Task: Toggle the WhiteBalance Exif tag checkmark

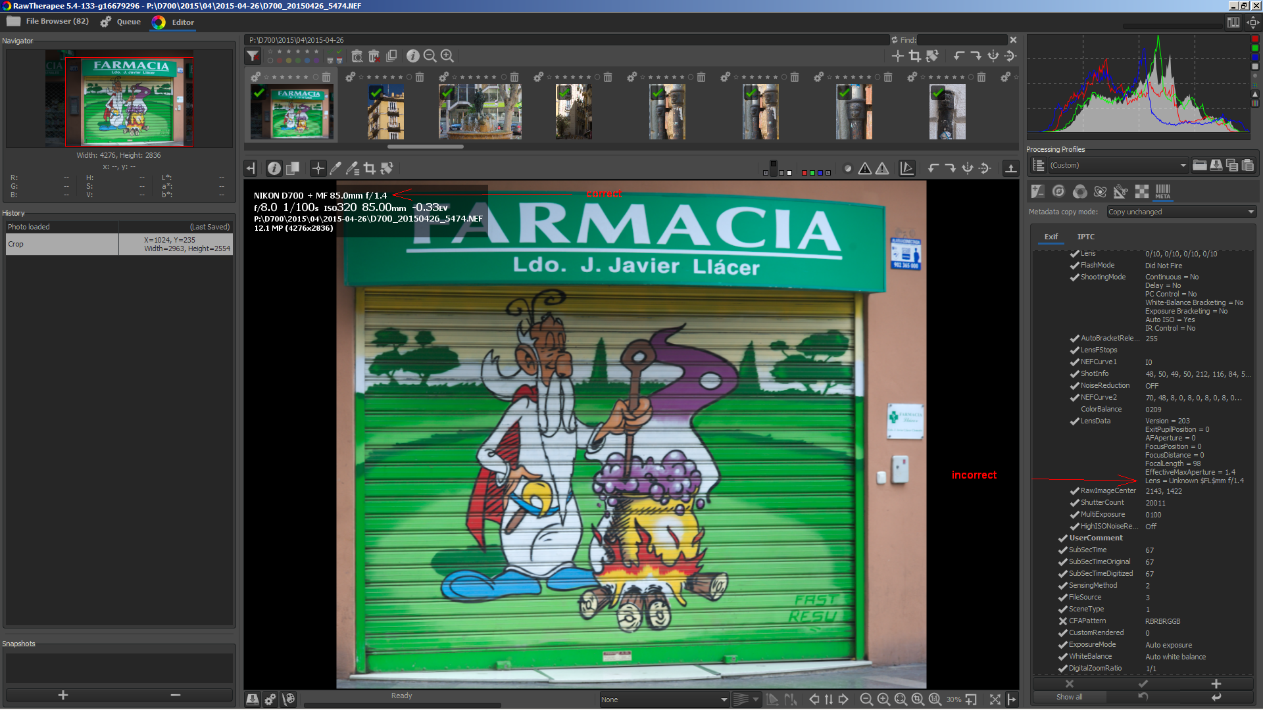Action: (x=1062, y=657)
